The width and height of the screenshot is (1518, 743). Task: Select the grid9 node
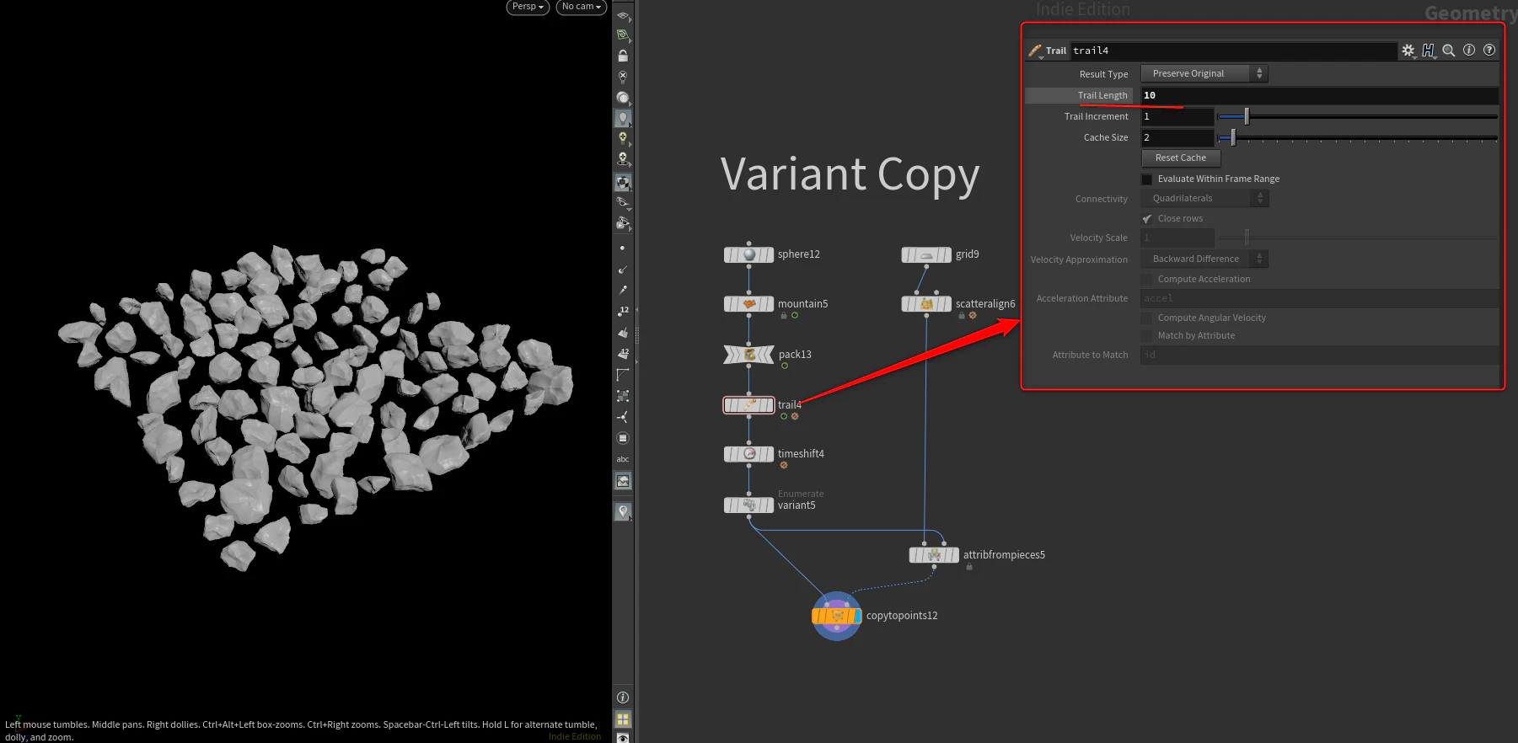[926, 254]
